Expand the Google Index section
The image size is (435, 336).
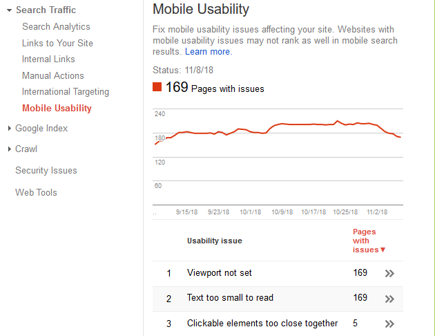(x=10, y=128)
